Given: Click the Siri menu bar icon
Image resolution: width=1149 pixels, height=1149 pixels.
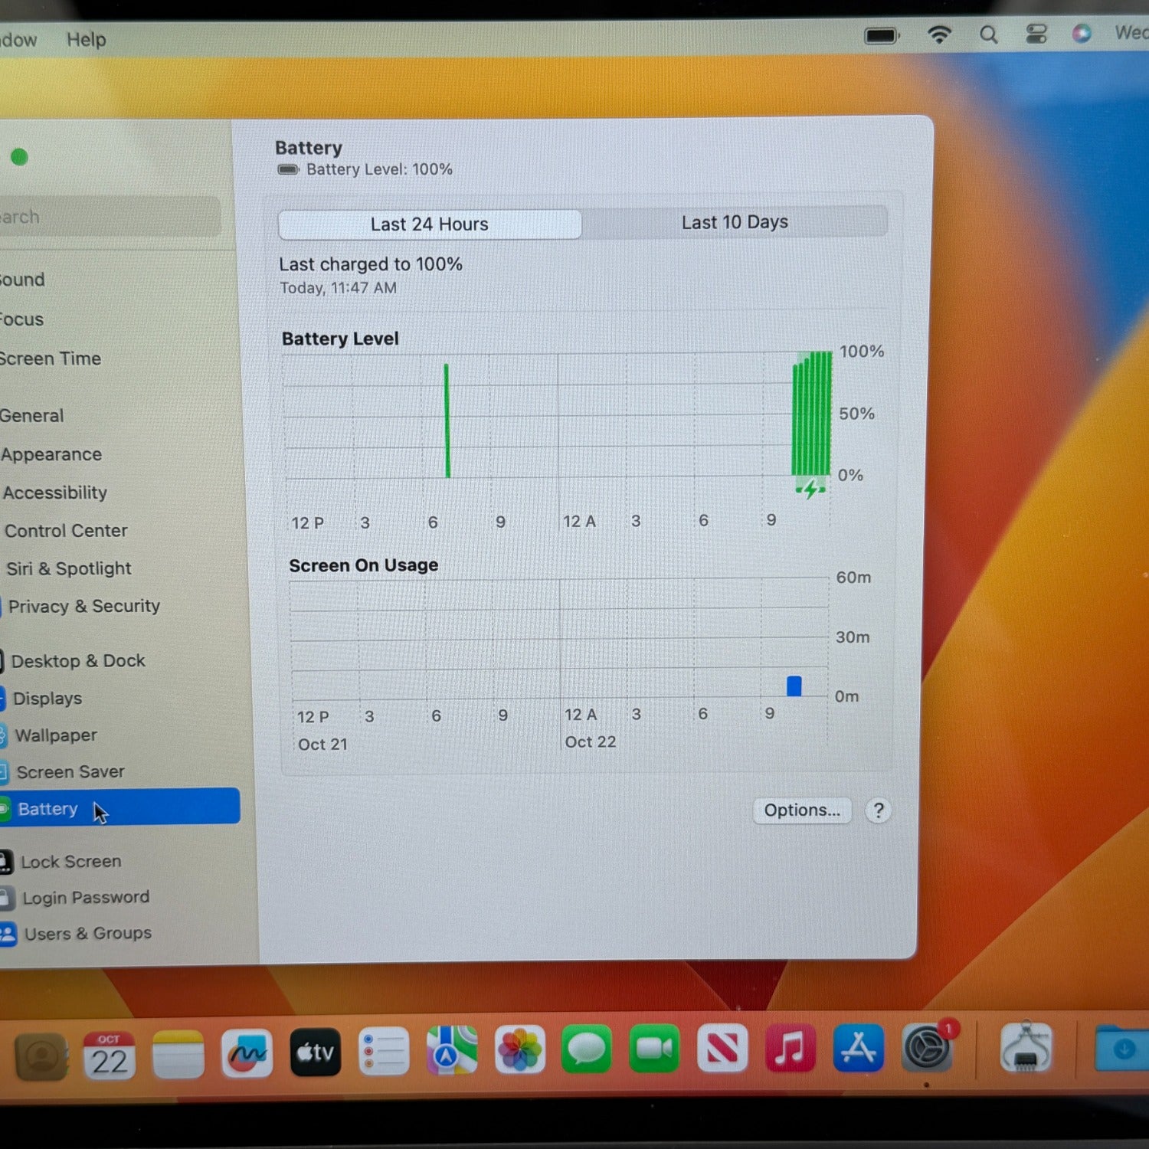Looking at the screenshot, I should click(x=1081, y=34).
